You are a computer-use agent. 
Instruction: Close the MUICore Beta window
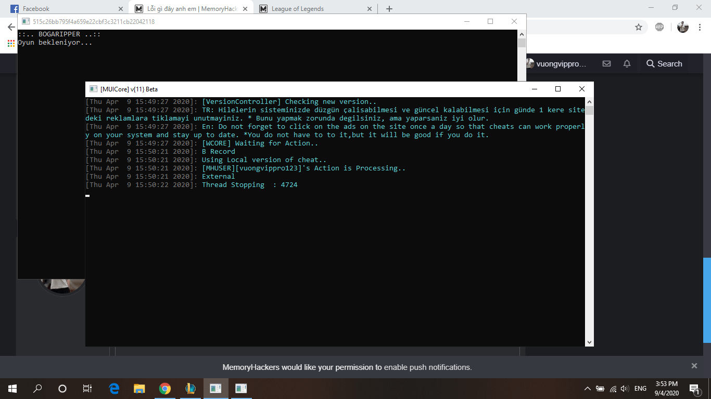pyautogui.click(x=582, y=89)
